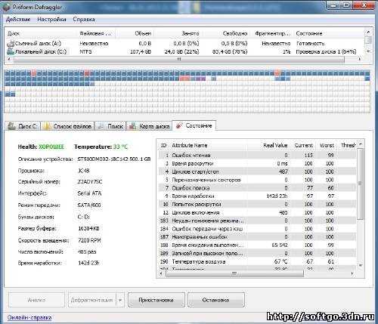Click the Приостановка button
378x324 pixels.
pos(156,300)
